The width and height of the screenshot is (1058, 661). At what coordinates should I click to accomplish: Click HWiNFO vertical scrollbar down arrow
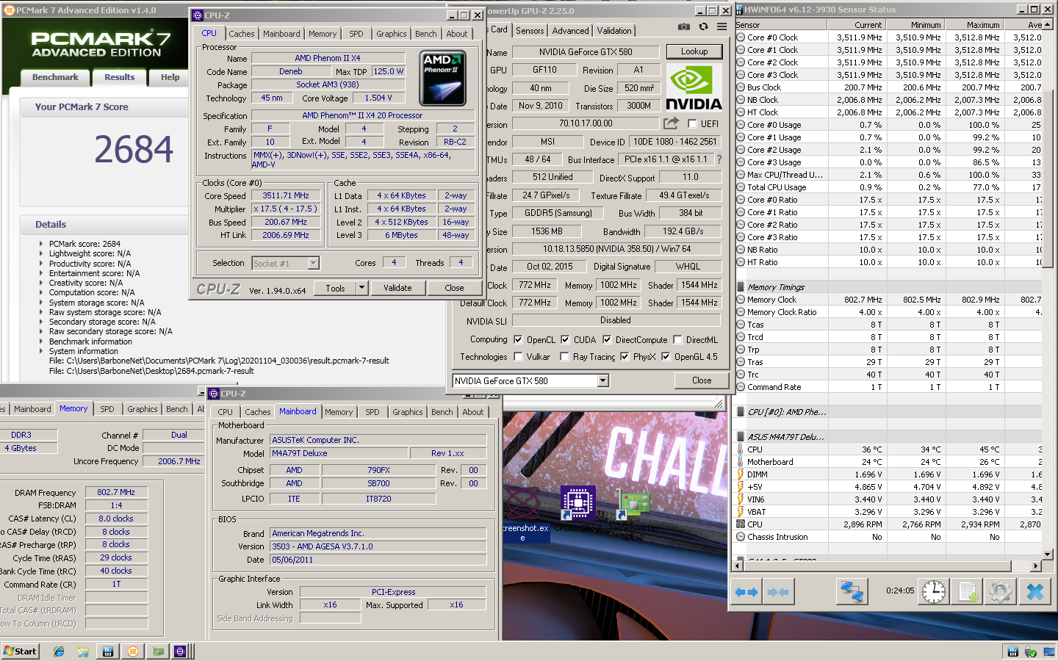click(1047, 555)
